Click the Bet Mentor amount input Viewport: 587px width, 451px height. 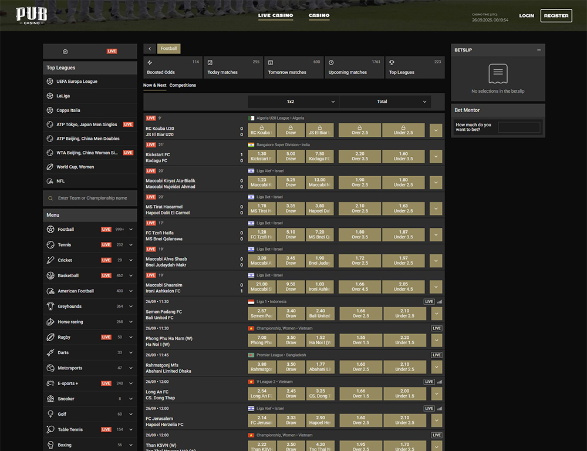tap(519, 127)
